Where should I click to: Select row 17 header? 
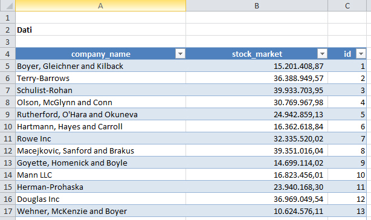click(8, 211)
